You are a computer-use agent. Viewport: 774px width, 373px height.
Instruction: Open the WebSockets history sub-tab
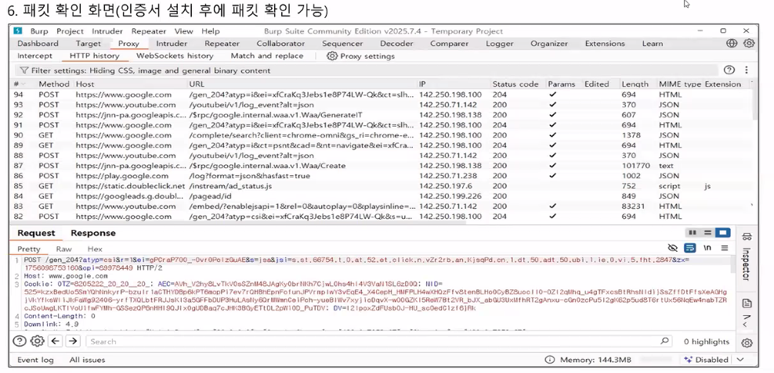click(175, 56)
